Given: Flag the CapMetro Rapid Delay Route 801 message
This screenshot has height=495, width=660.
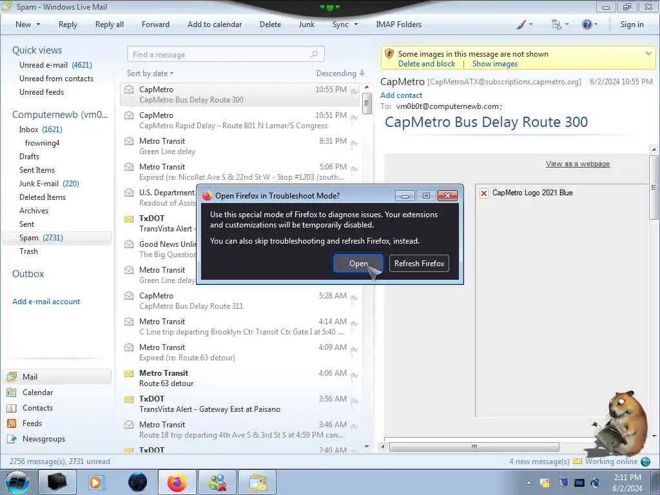Looking at the screenshot, I should [354, 117].
